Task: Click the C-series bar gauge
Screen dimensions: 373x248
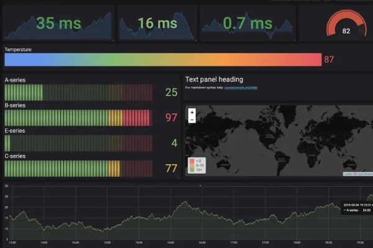Action: tap(78, 168)
